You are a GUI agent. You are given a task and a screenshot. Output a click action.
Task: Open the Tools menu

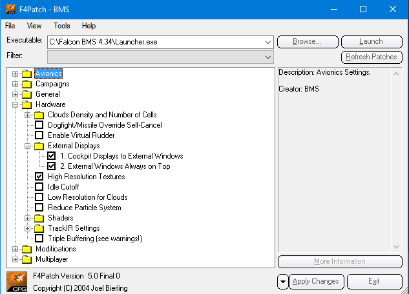[x=62, y=26]
